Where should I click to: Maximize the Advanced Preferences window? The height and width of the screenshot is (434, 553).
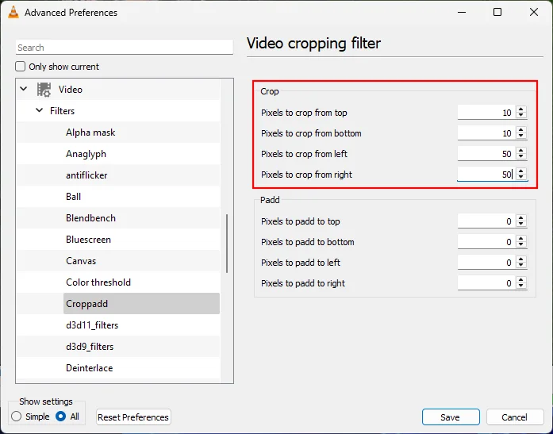(497, 13)
